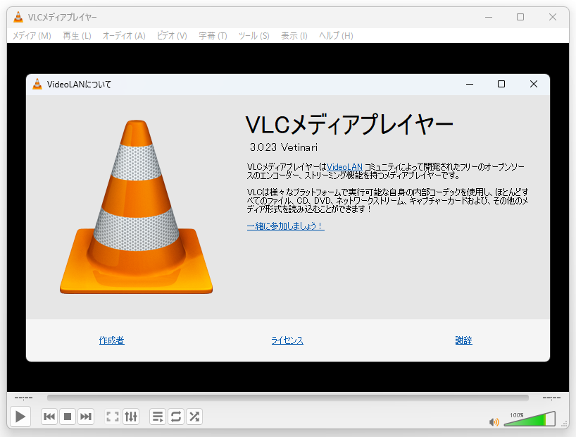Click the VLC cone icon in main title bar

[x=18, y=17]
